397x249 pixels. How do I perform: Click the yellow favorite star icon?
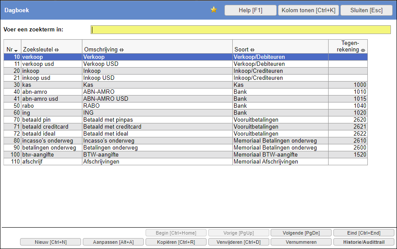(214, 10)
